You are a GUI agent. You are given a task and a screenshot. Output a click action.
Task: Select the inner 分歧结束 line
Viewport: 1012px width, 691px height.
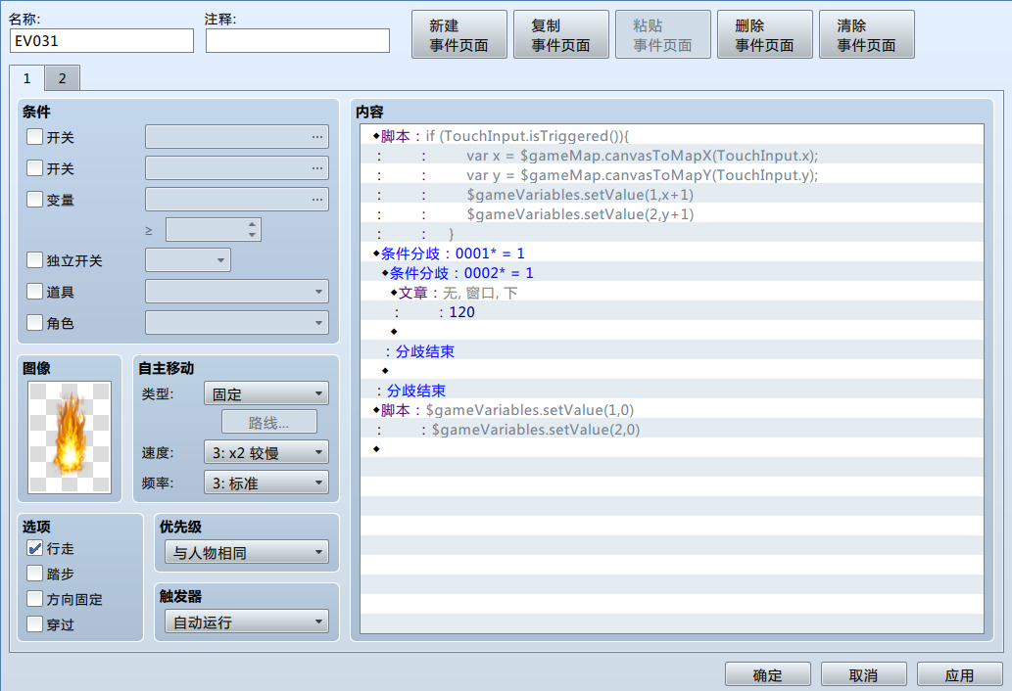tap(672, 351)
